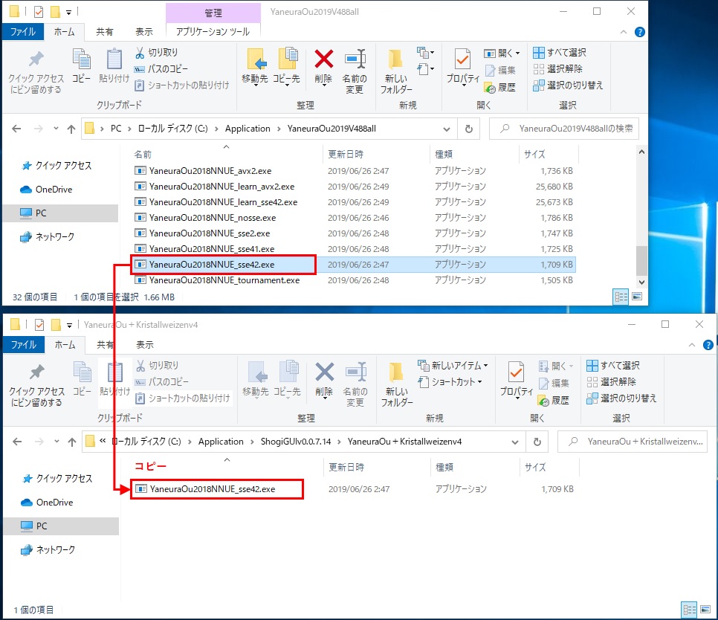This screenshot has width=718, height=620.
Task: Select OneDrive in top window sidebar
Action: pos(54,190)
